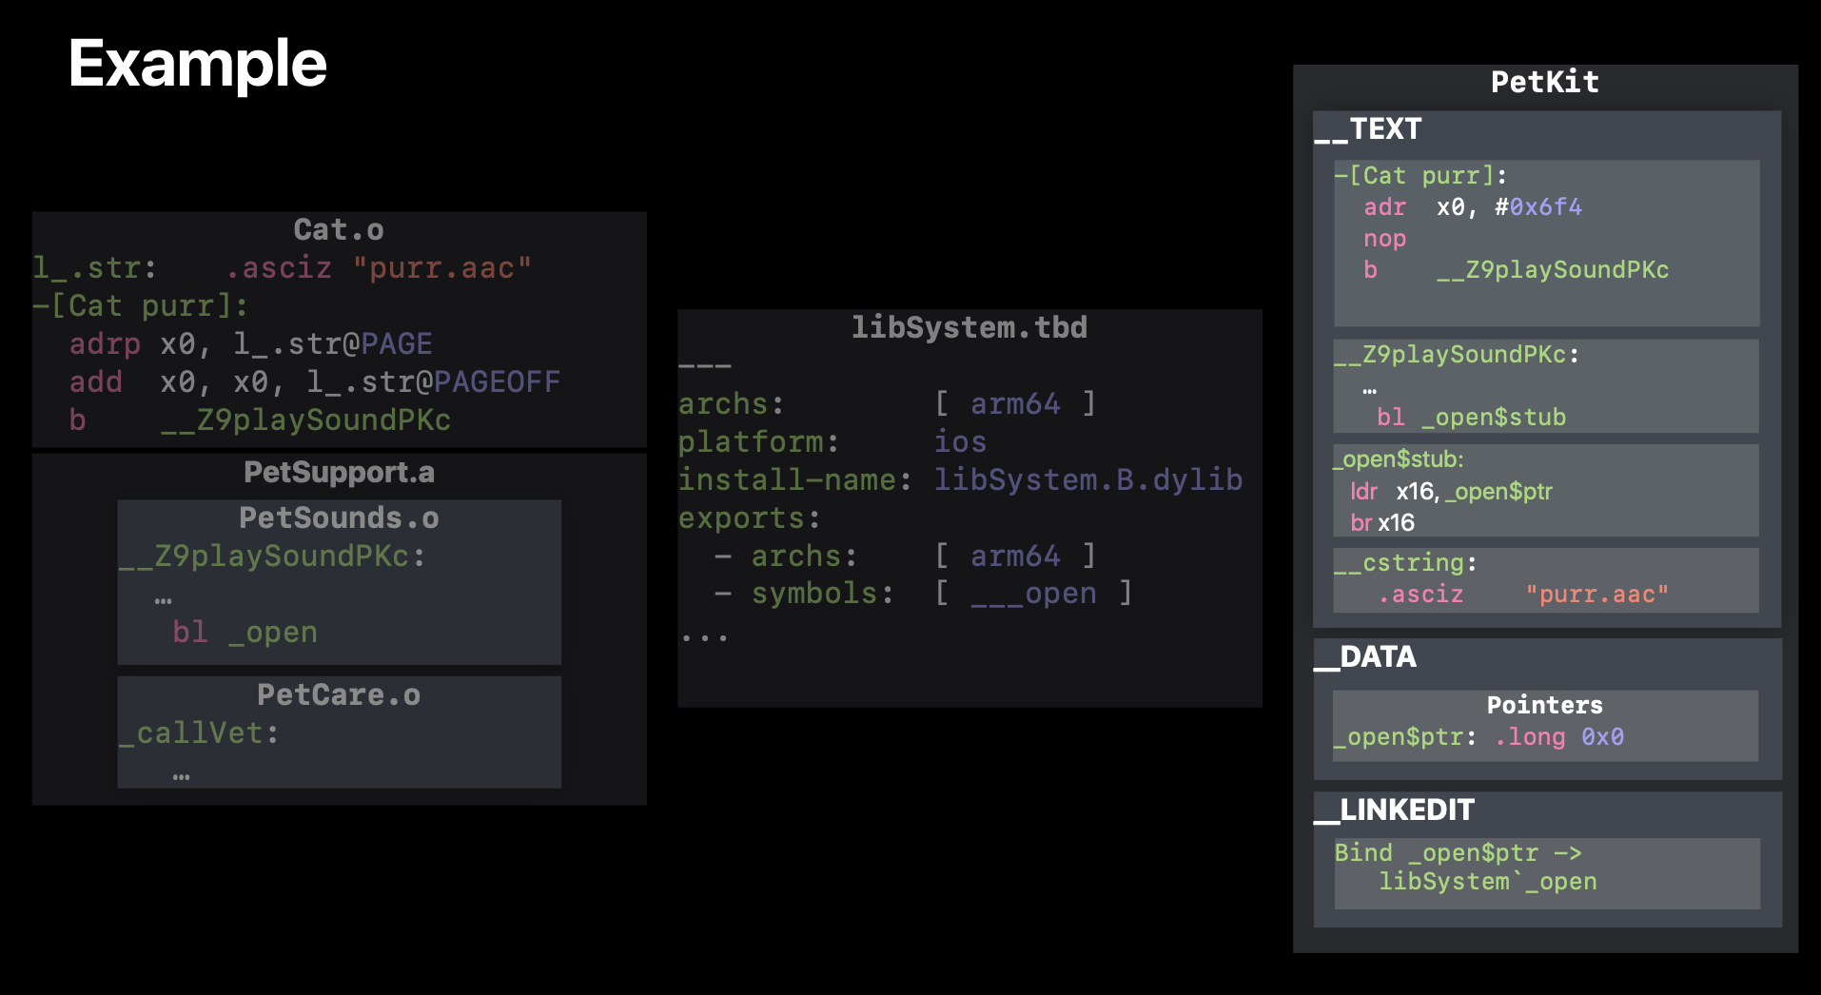
Task: Click the '-[Cat purr]:' label in PetKit
Action: (1420, 175)
